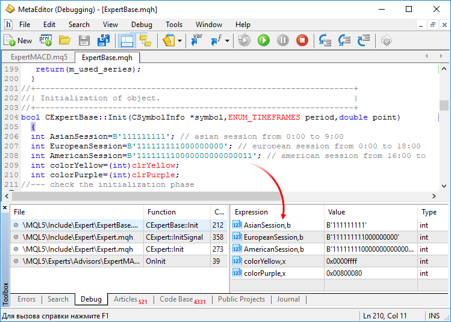Click the tab scroll left arrow
Viewport: 451px width, 322px height.
click(426, 56)
